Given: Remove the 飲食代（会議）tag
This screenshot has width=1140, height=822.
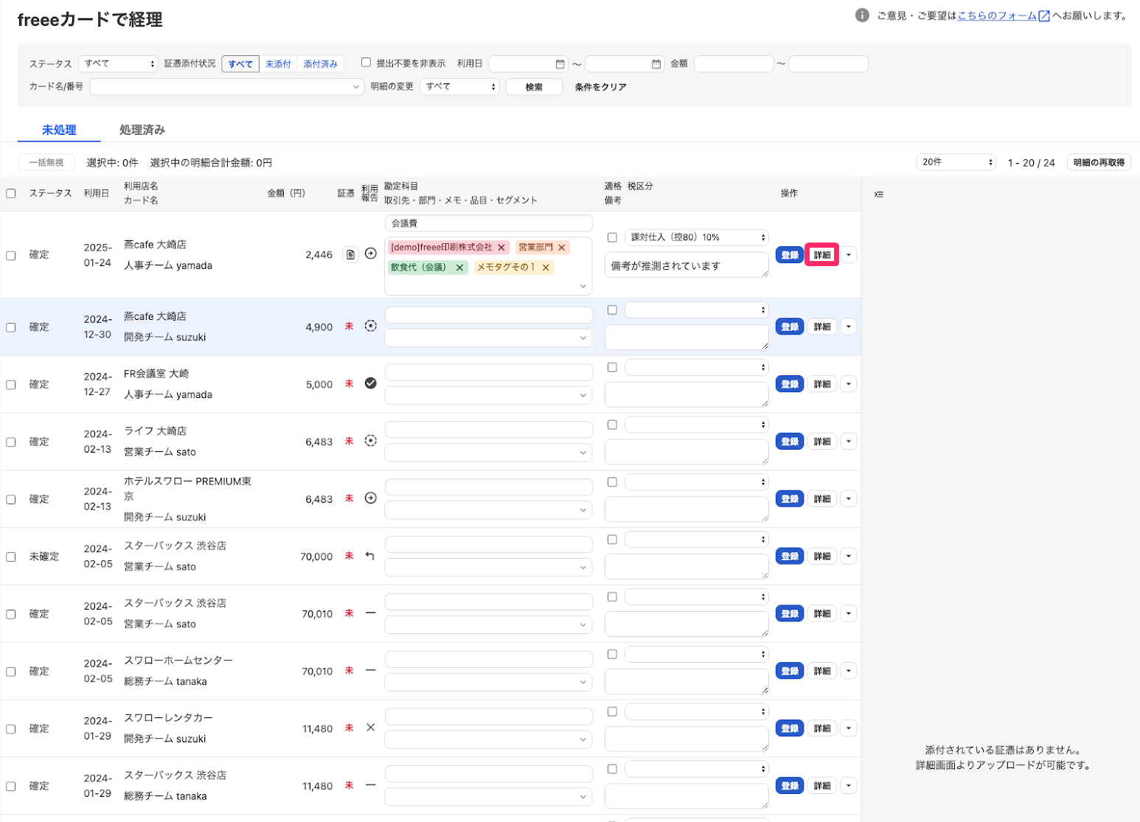Looking at the screenshot, I should click(x=459, y=268).
